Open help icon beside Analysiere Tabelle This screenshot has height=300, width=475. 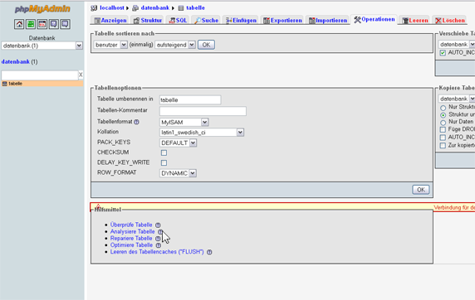[x=160, y=232]
